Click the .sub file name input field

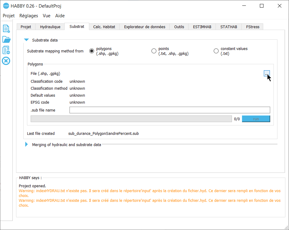point(169,110)
